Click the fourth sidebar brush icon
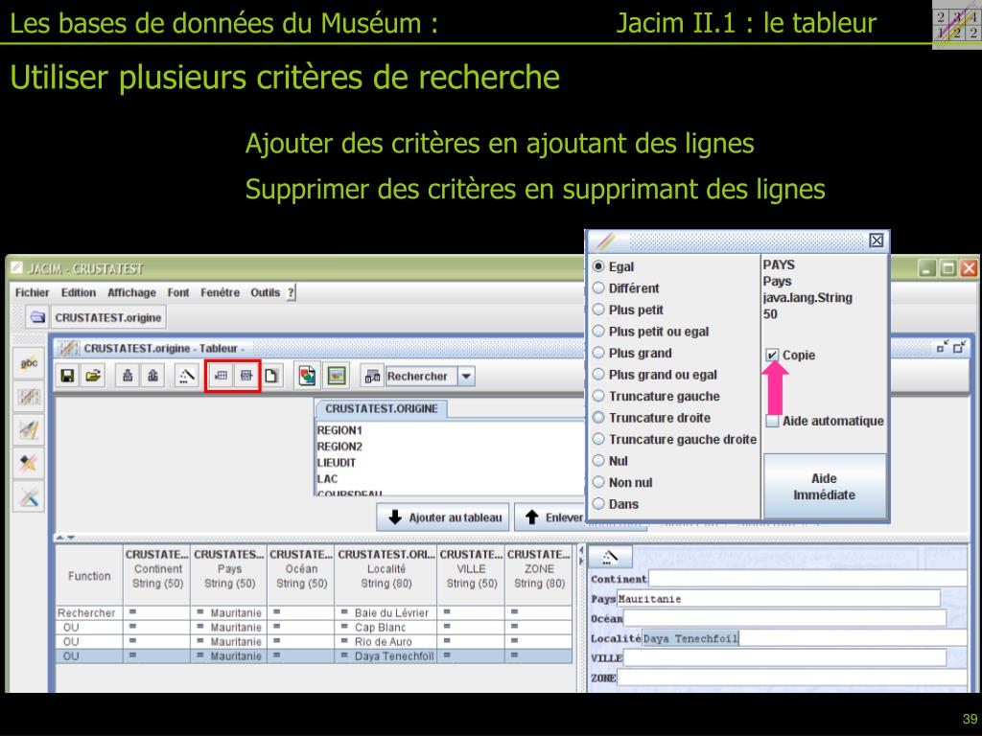This screenshot has width=982, height=736. coord(29,464)
